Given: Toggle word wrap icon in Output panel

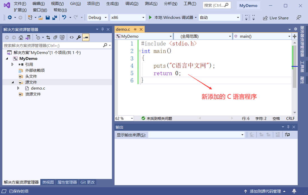Looking at the screenshot, I should coord(287,135).
